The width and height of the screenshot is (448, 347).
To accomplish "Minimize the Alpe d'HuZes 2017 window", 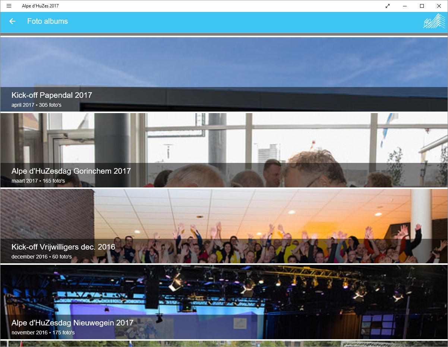I will (405, 6).
